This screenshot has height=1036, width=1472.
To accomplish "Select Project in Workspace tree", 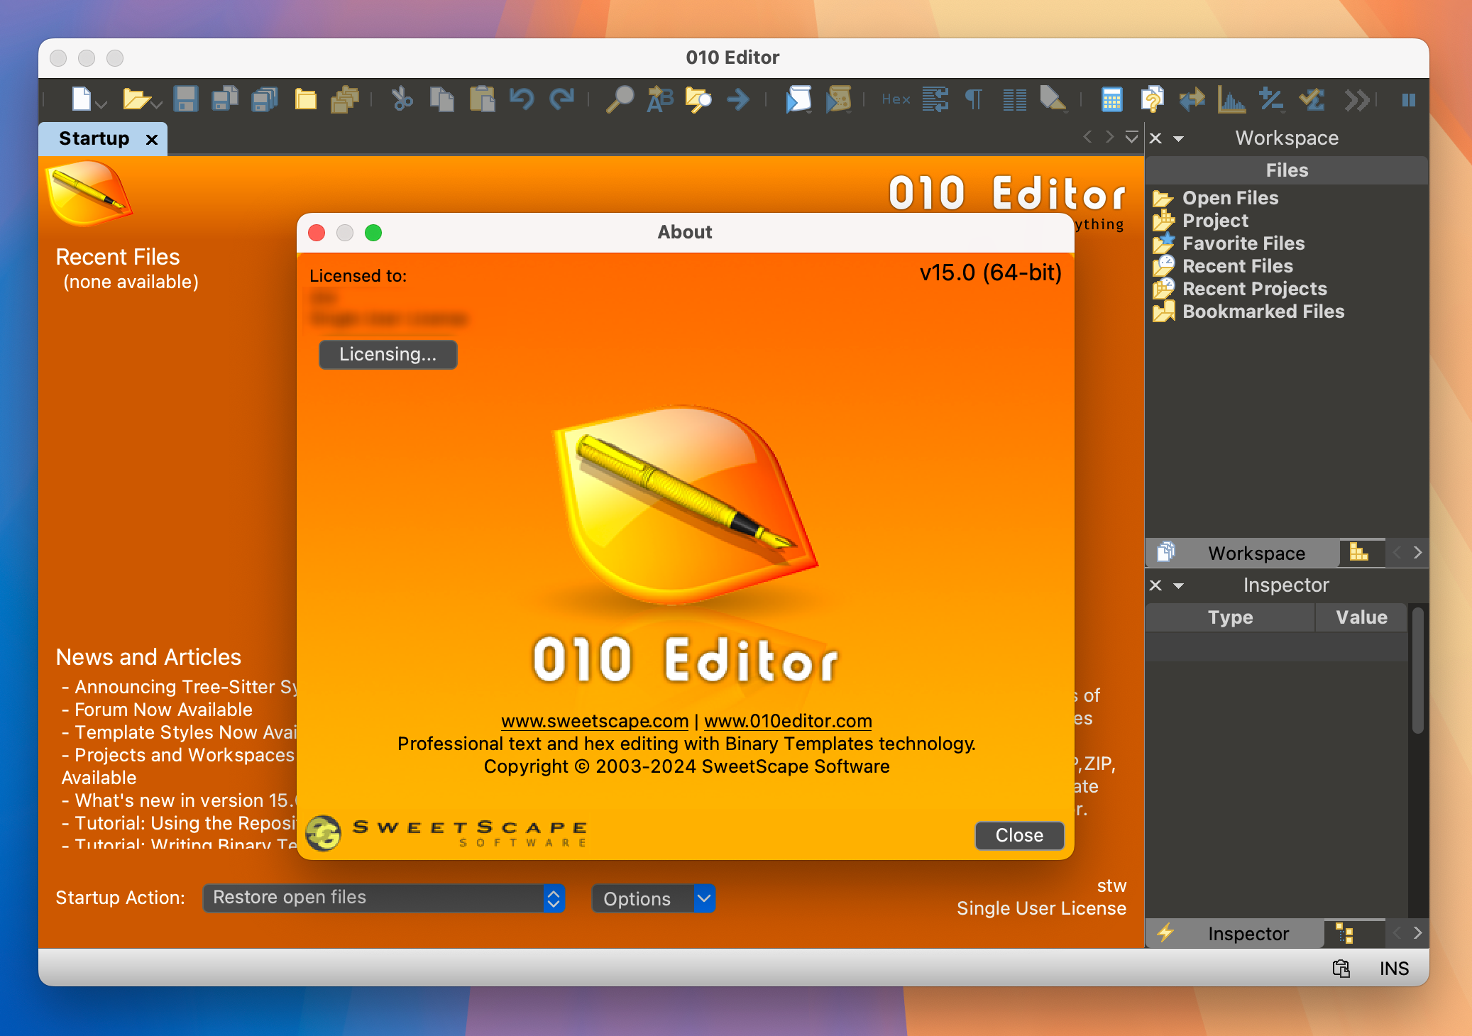I will coord(1215,221).
